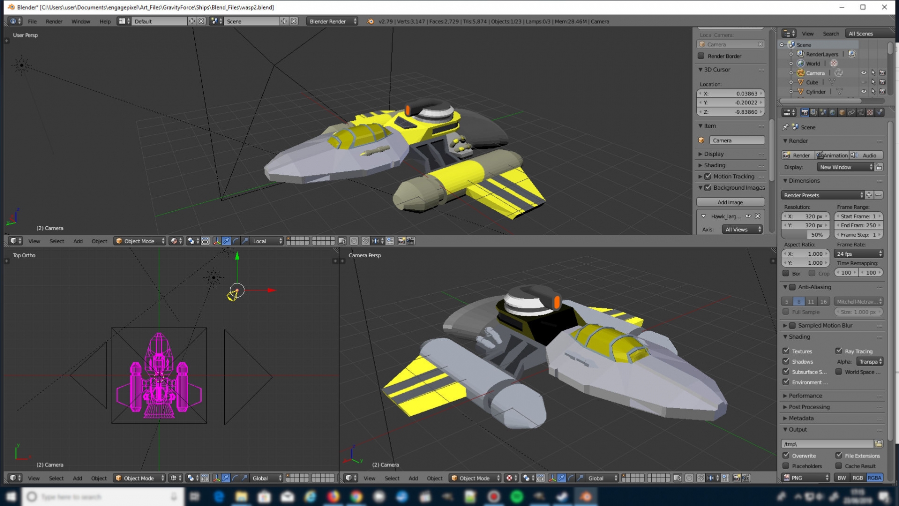Screen dimensions: 899x506
Task: Open Chrome from the Windows taskbar
Action: point(356,497)
